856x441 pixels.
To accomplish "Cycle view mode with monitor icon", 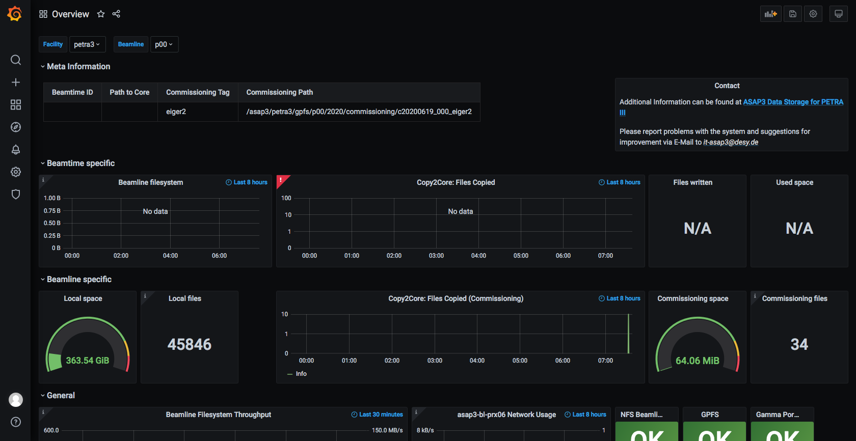I will tap(838, 14).
